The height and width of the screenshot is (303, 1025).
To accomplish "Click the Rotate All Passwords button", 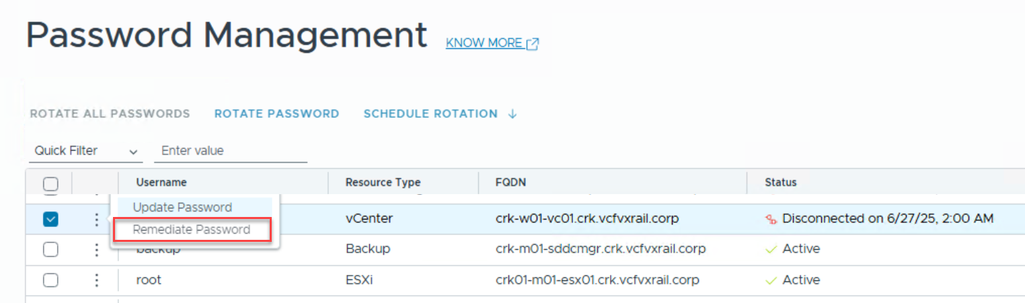I will pos(110,114).
